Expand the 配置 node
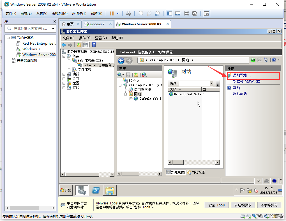 coord(64,83)
